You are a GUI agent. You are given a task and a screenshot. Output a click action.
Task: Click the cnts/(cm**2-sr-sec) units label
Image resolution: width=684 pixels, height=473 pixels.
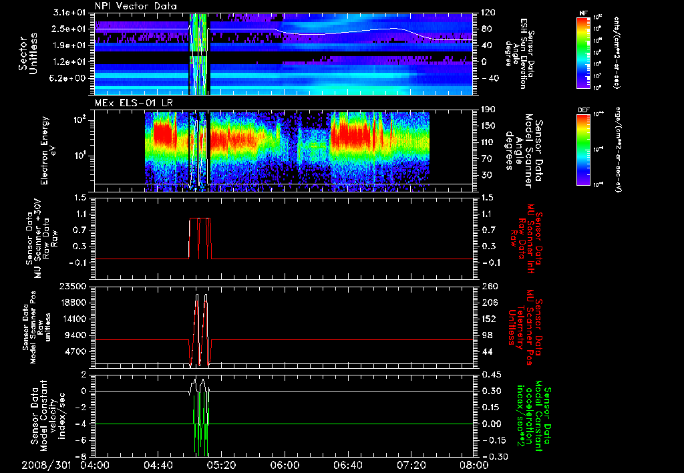(617, 52)
